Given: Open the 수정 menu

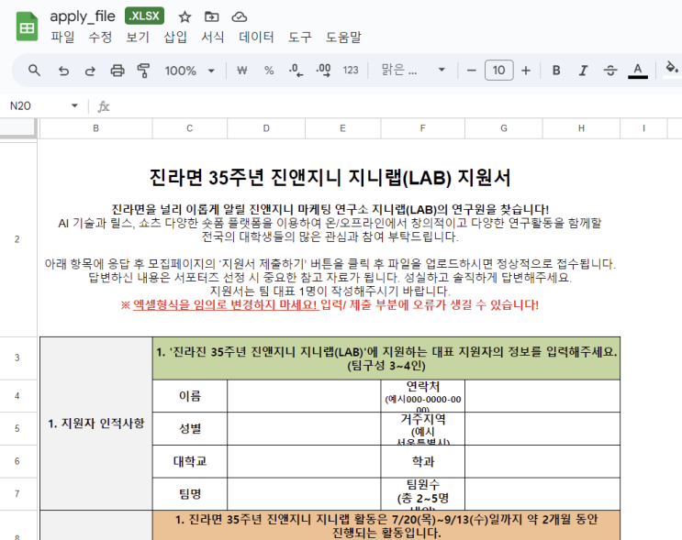Looking at the screenshot, I should point(100,37).
